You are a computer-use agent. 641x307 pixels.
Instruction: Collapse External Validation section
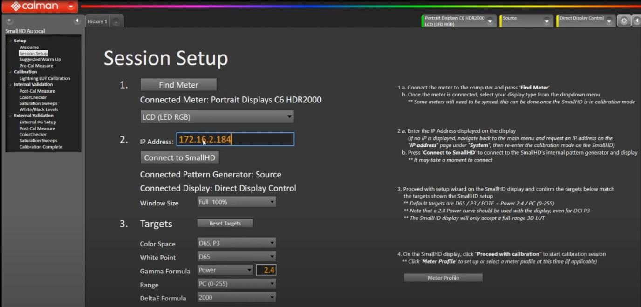click(10, 116)
